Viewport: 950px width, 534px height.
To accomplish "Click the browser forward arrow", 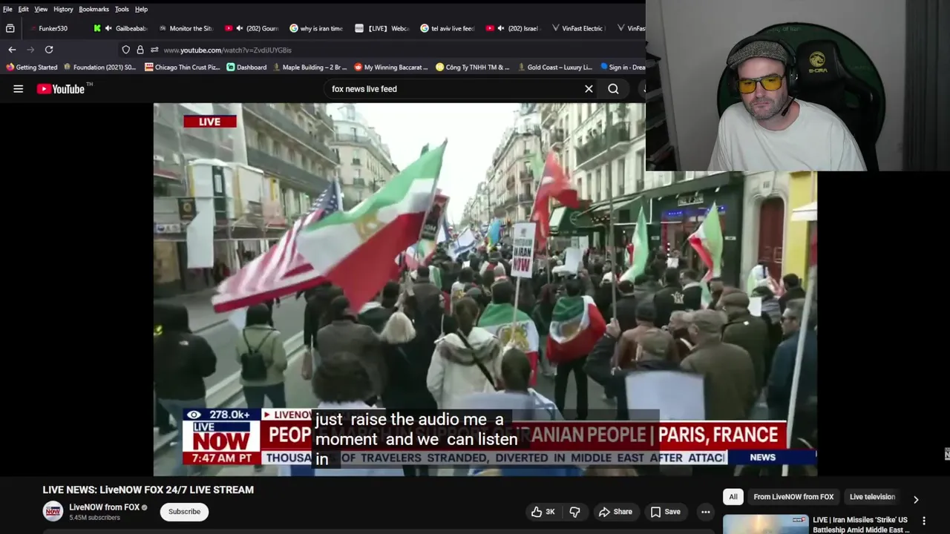I will (x=30, y=50).
